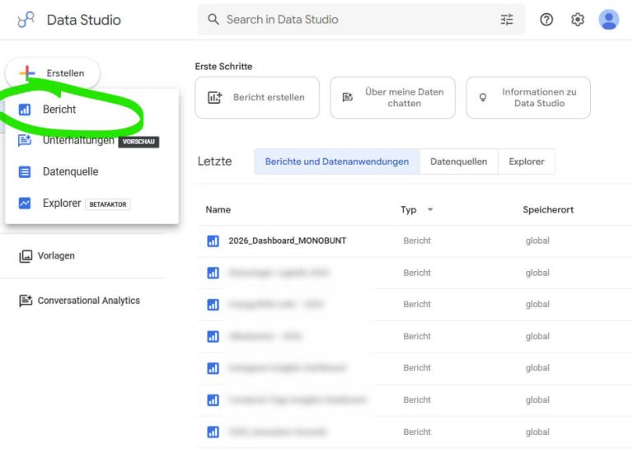633x453 pixels.
Task: Click the search magnifier icon
Action: point(213,20)
